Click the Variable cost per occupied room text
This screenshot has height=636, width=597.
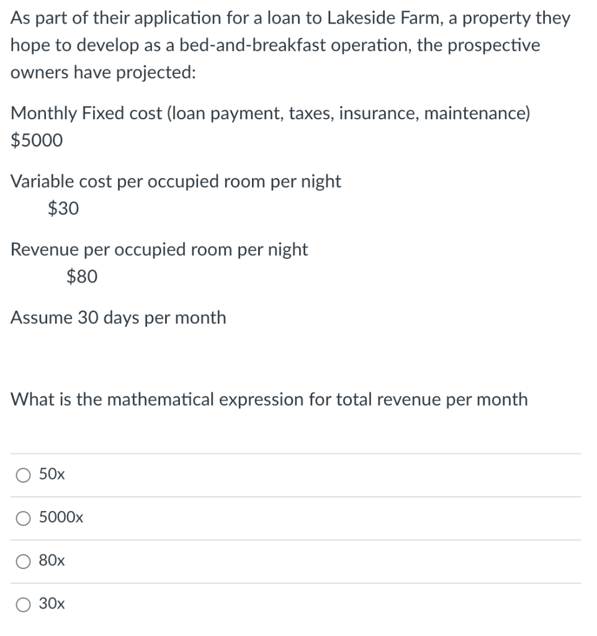pyautogui.click(x=176, y=181)
